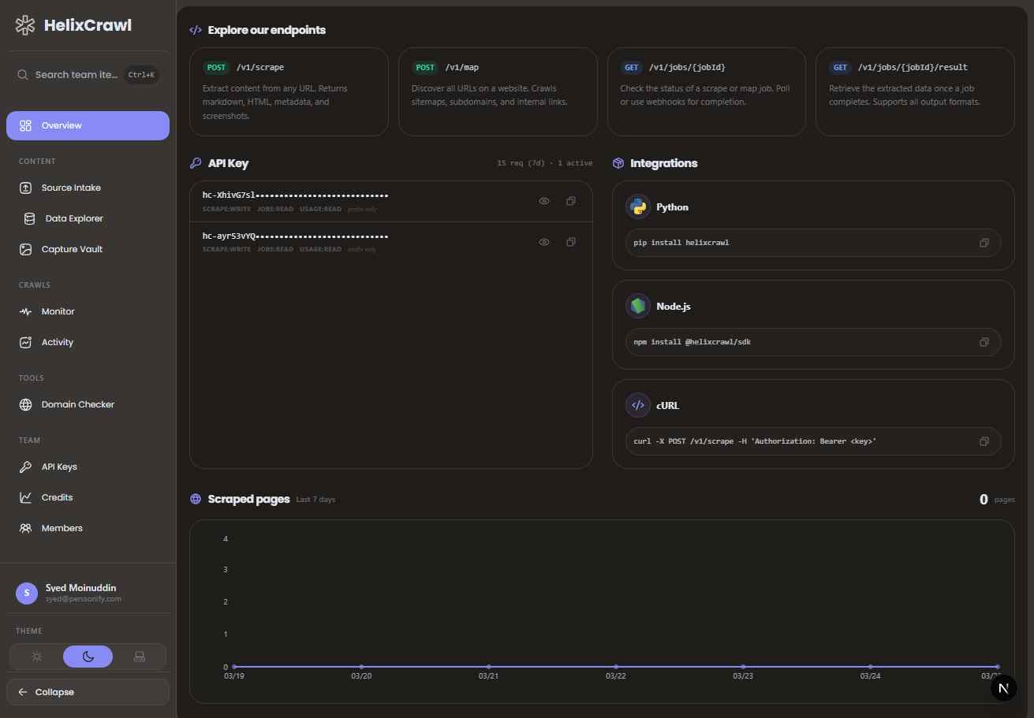Copy the hc-ayrS3vYQ API key

pos(570,242)
